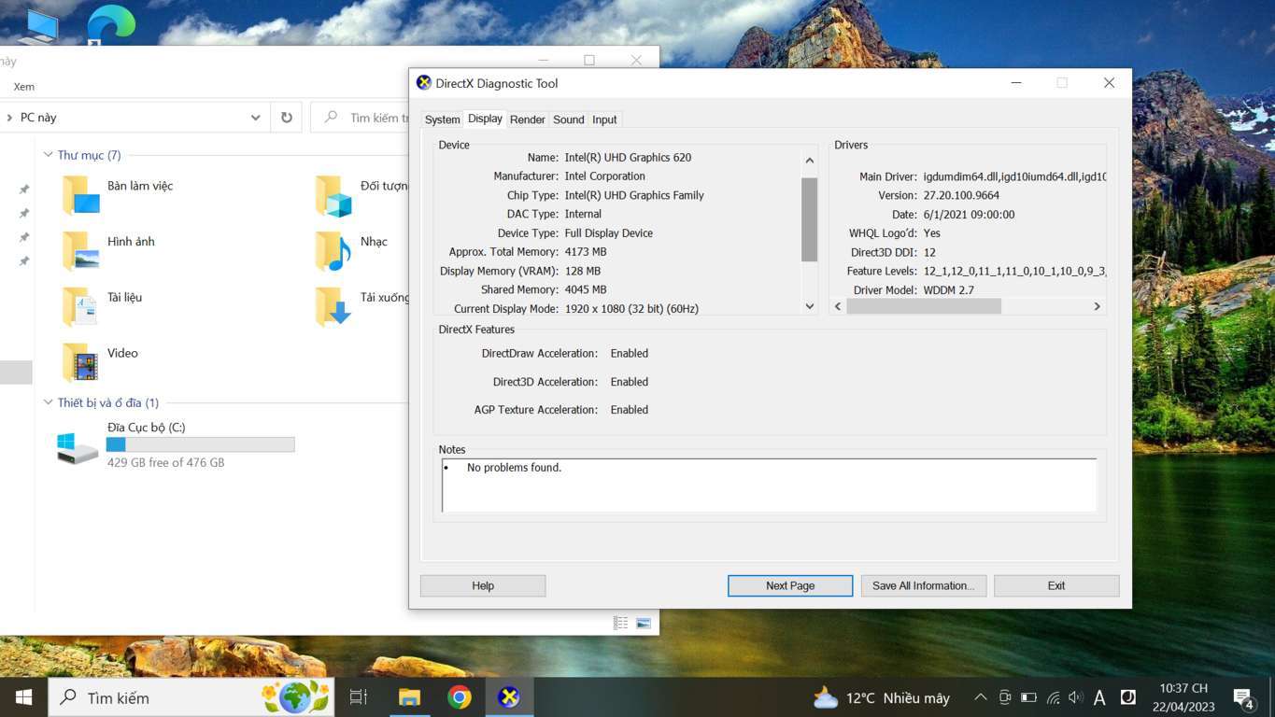
Task: Open the notification center icon
Action: pyautogui.click(x=1243, y=697)
